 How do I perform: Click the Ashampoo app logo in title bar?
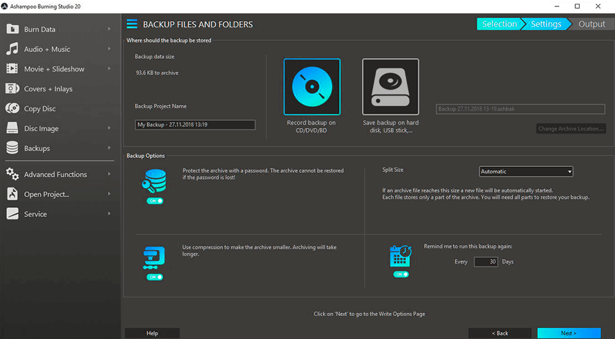[4, 6]
